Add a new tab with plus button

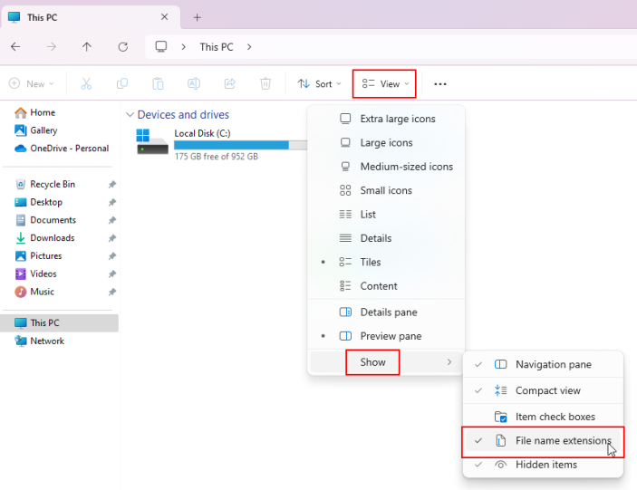pos(198,17)
